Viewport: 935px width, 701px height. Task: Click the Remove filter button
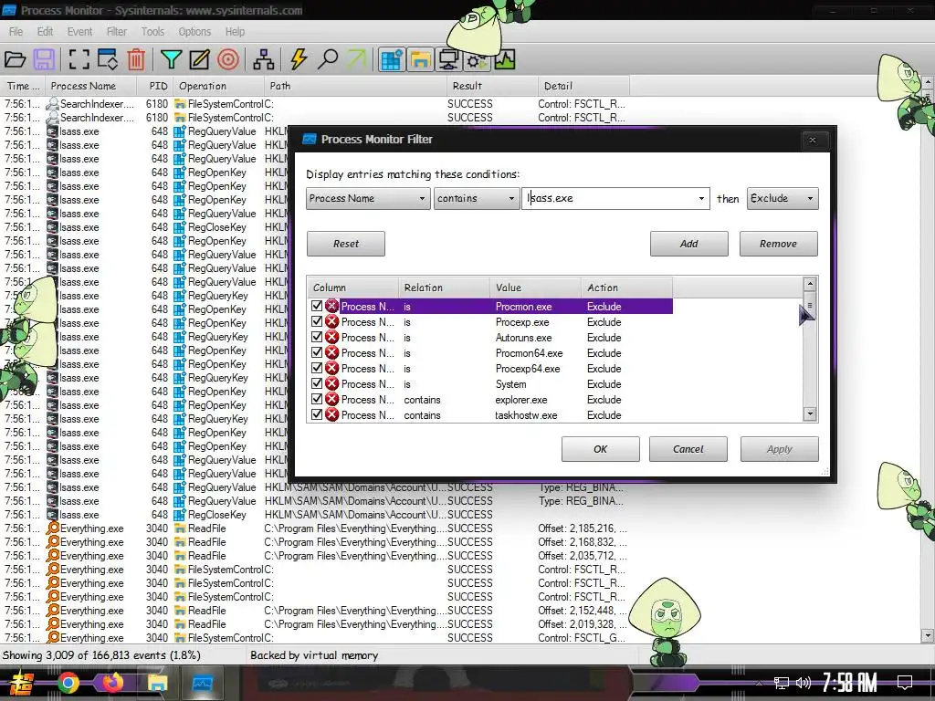(x=778, y=244)
